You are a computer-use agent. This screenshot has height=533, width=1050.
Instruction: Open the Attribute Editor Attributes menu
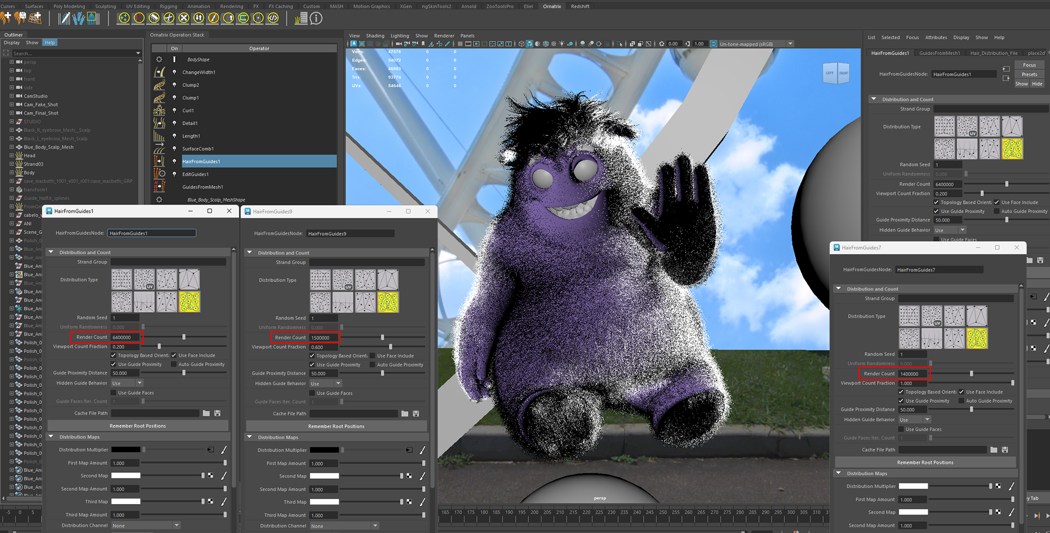[x=936, y=38]
